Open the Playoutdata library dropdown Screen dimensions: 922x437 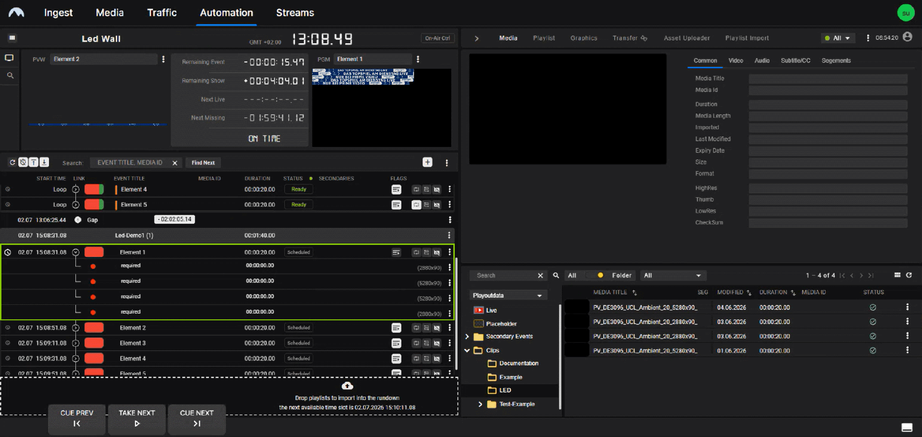point(508,295)
